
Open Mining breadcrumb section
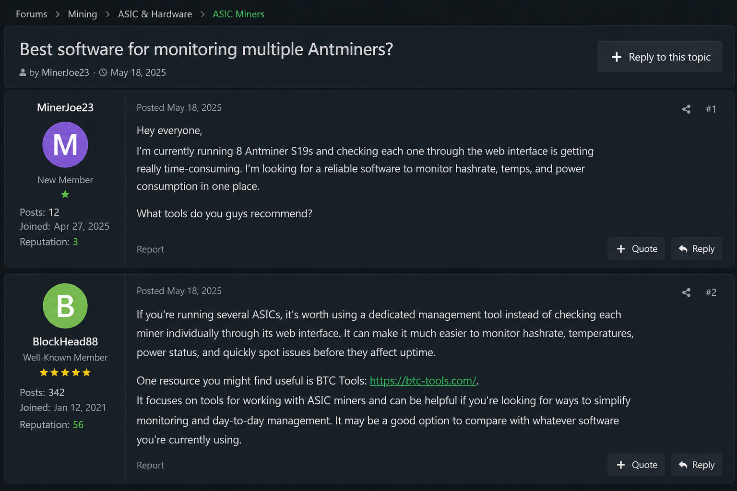click(83, 14)
